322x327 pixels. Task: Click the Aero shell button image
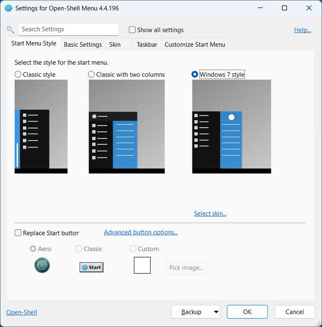pos(42,265)
